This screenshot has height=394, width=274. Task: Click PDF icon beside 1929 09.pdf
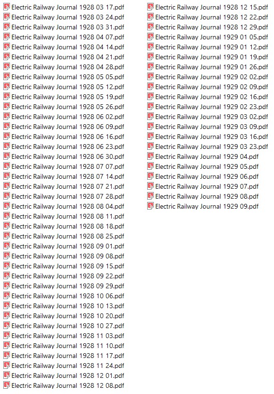tap(150, 206)
